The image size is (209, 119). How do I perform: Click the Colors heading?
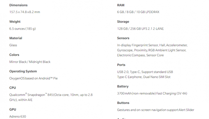click(x=14, y=55)
